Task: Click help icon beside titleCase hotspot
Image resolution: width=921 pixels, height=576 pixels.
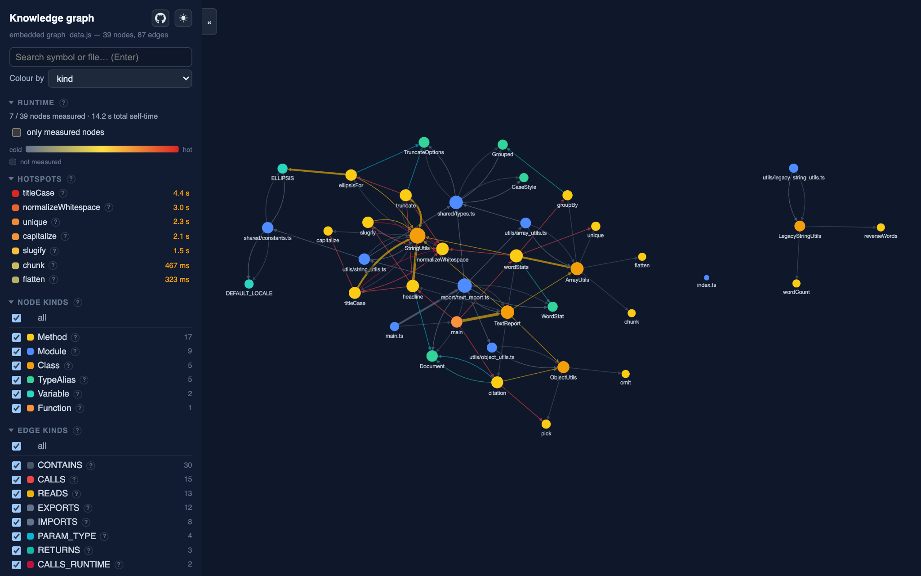Action: point(63,193)
